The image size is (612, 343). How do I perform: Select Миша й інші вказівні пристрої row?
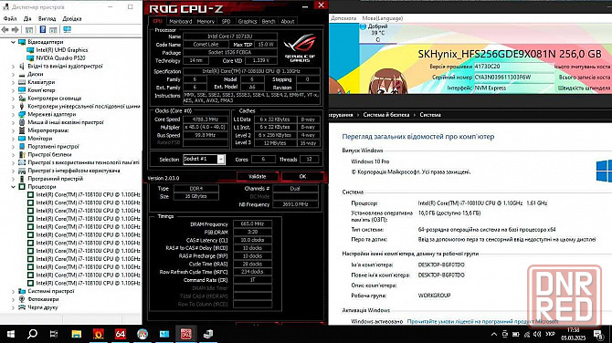[66, 122]
